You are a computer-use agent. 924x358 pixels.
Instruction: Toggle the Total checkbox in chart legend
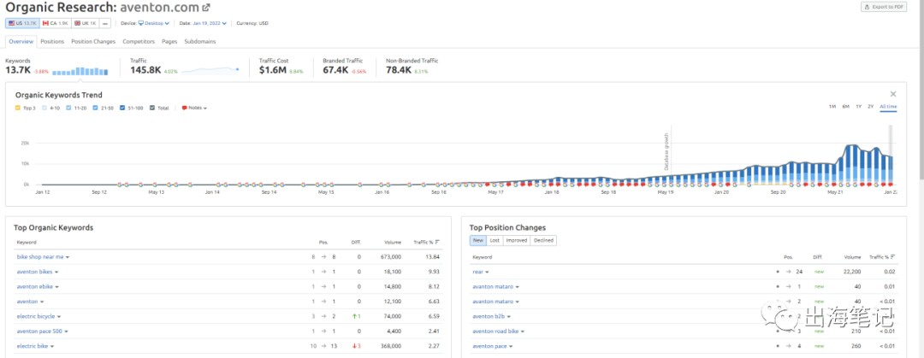[x=152, y=108]
